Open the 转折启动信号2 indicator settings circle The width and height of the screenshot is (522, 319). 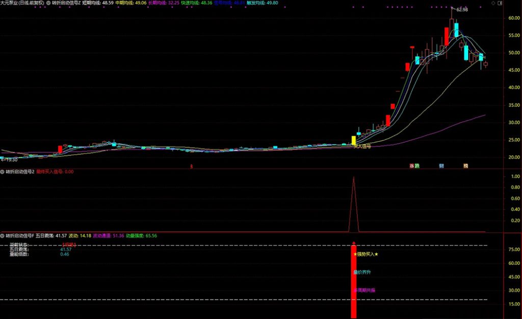(x=3, y=172)
